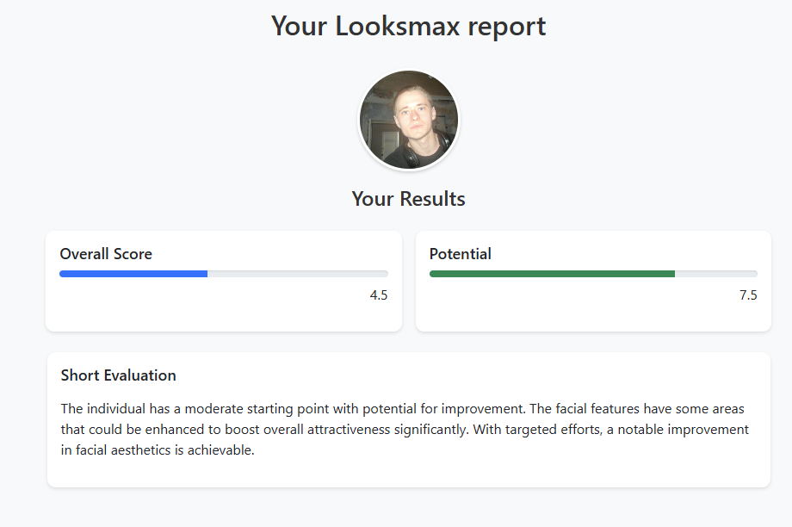Click the gray unfilled Potential bar end
The image size is (792, 527).
point(716,274)
